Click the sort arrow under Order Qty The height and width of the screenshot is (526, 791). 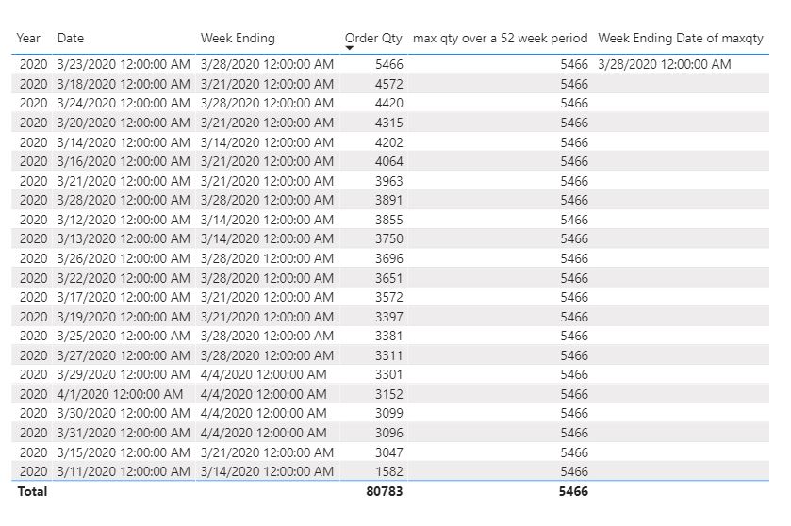click(349, 48)
